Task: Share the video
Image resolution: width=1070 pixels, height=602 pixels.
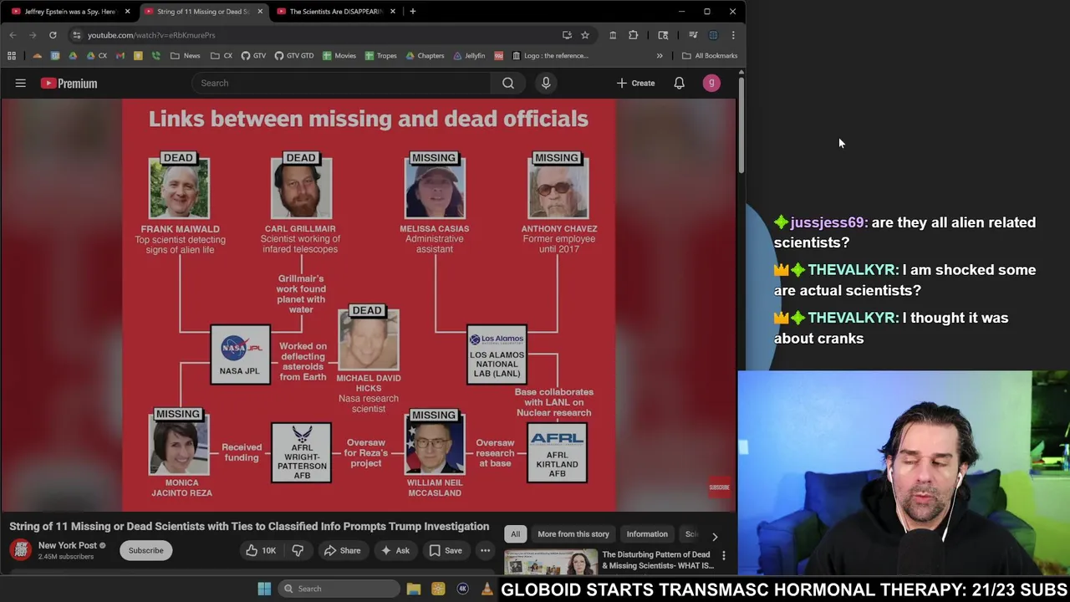Action: (342, 550)
